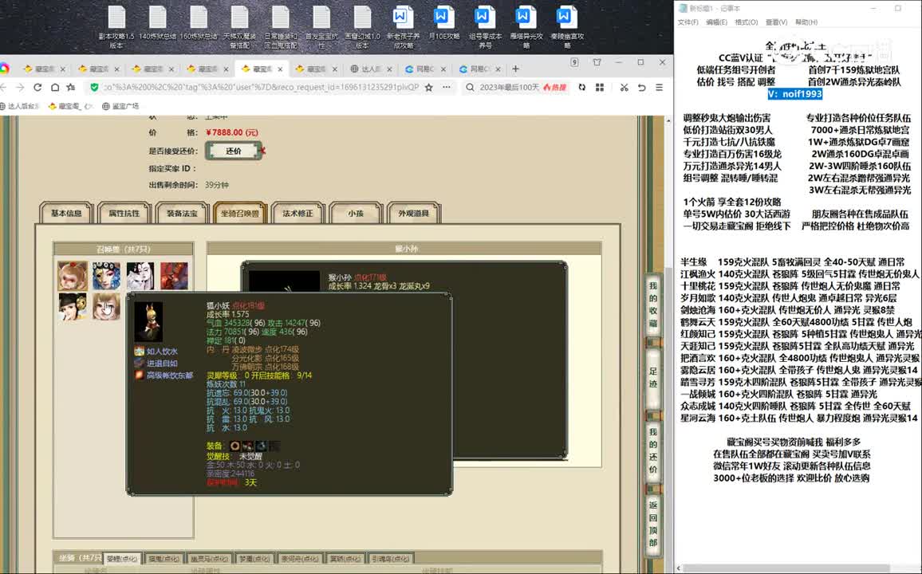Open Notepad 编辑(E) menu

pos(716,22)
